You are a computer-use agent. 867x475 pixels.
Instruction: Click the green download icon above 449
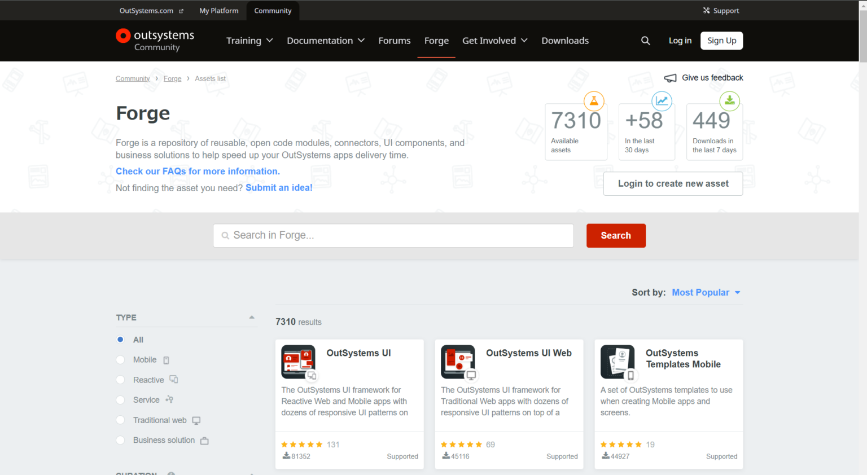coord(729,101)
